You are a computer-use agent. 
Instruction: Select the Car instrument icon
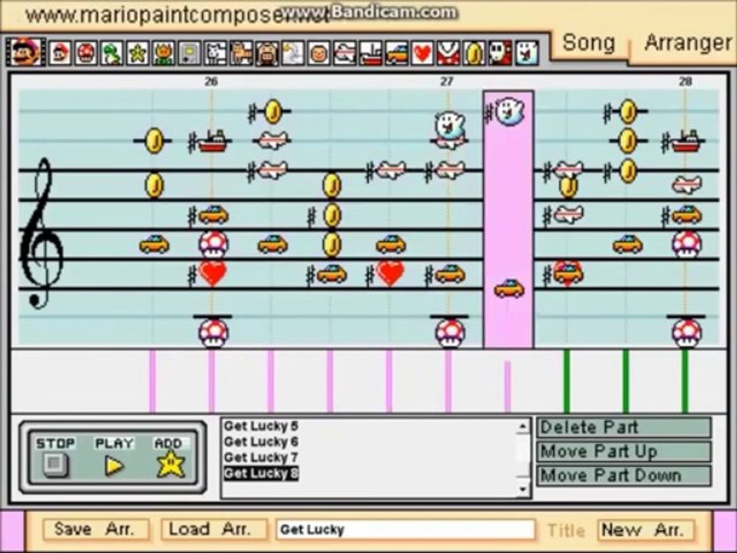point(396,53)
